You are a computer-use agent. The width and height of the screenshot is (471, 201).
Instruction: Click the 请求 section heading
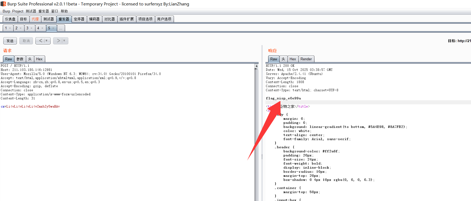(x=7, y=51)
